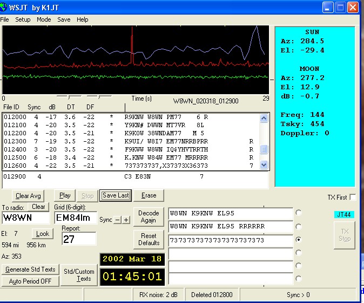The image size is (364, 303).
Task: Click the Clear Avg button
Action: point(28,196)
